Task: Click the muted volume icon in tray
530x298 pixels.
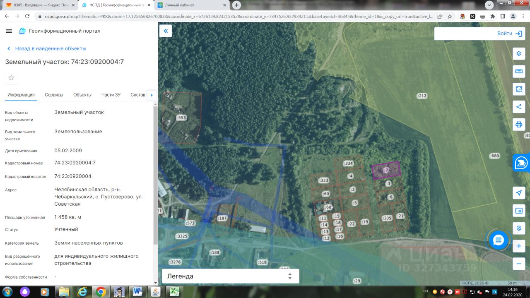Action: tap(479, 292)
